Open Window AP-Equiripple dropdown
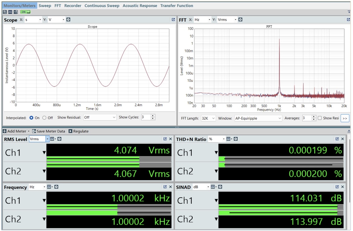 (258, 118)
